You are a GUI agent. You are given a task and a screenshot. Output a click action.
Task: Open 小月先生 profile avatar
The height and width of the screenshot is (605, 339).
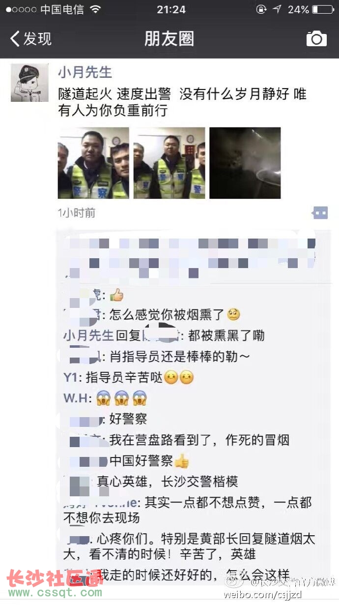(29, 83)
